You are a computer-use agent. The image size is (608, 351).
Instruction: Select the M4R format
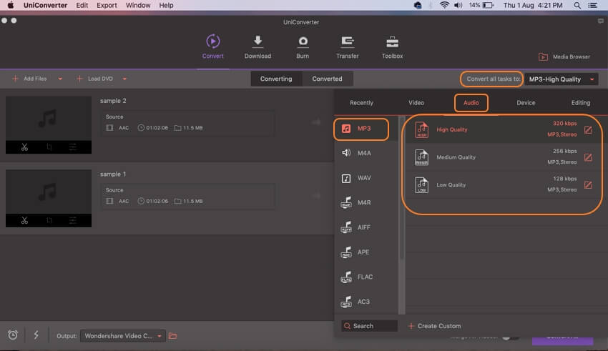pos(366,202)
